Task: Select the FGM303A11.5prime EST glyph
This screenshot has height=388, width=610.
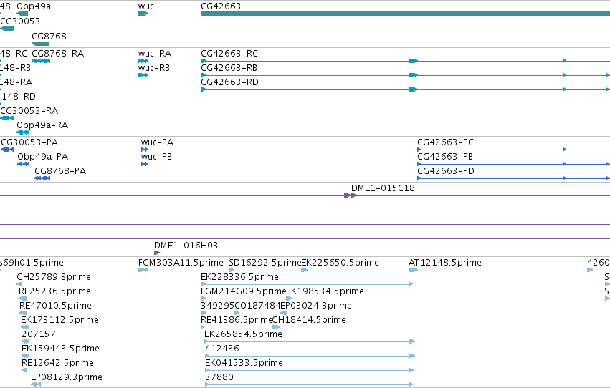Action: 143,270
